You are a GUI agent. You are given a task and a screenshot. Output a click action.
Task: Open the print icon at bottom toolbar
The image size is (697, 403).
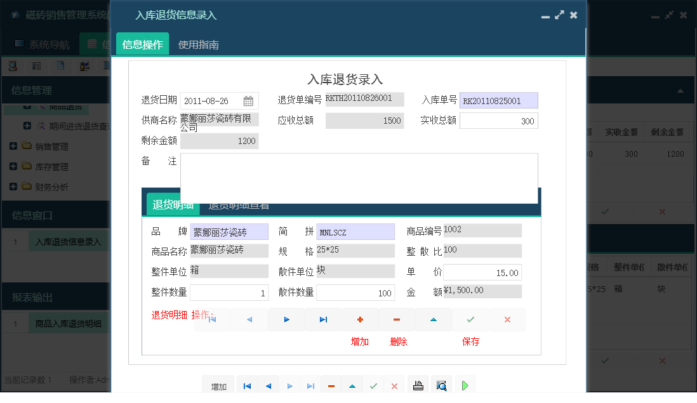(x=418, y=385)
